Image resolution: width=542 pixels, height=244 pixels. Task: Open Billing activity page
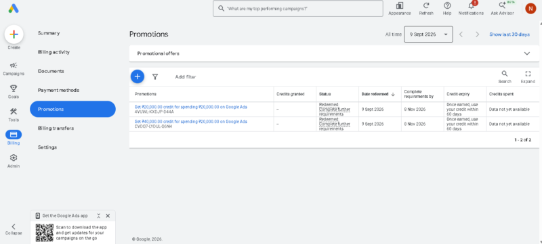pyautogui.click(x=54, y=52)
